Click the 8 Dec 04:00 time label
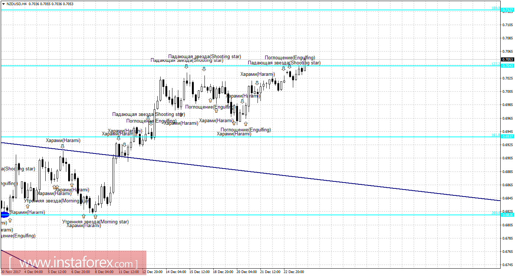Screen dimensions: 515x276 104,272
